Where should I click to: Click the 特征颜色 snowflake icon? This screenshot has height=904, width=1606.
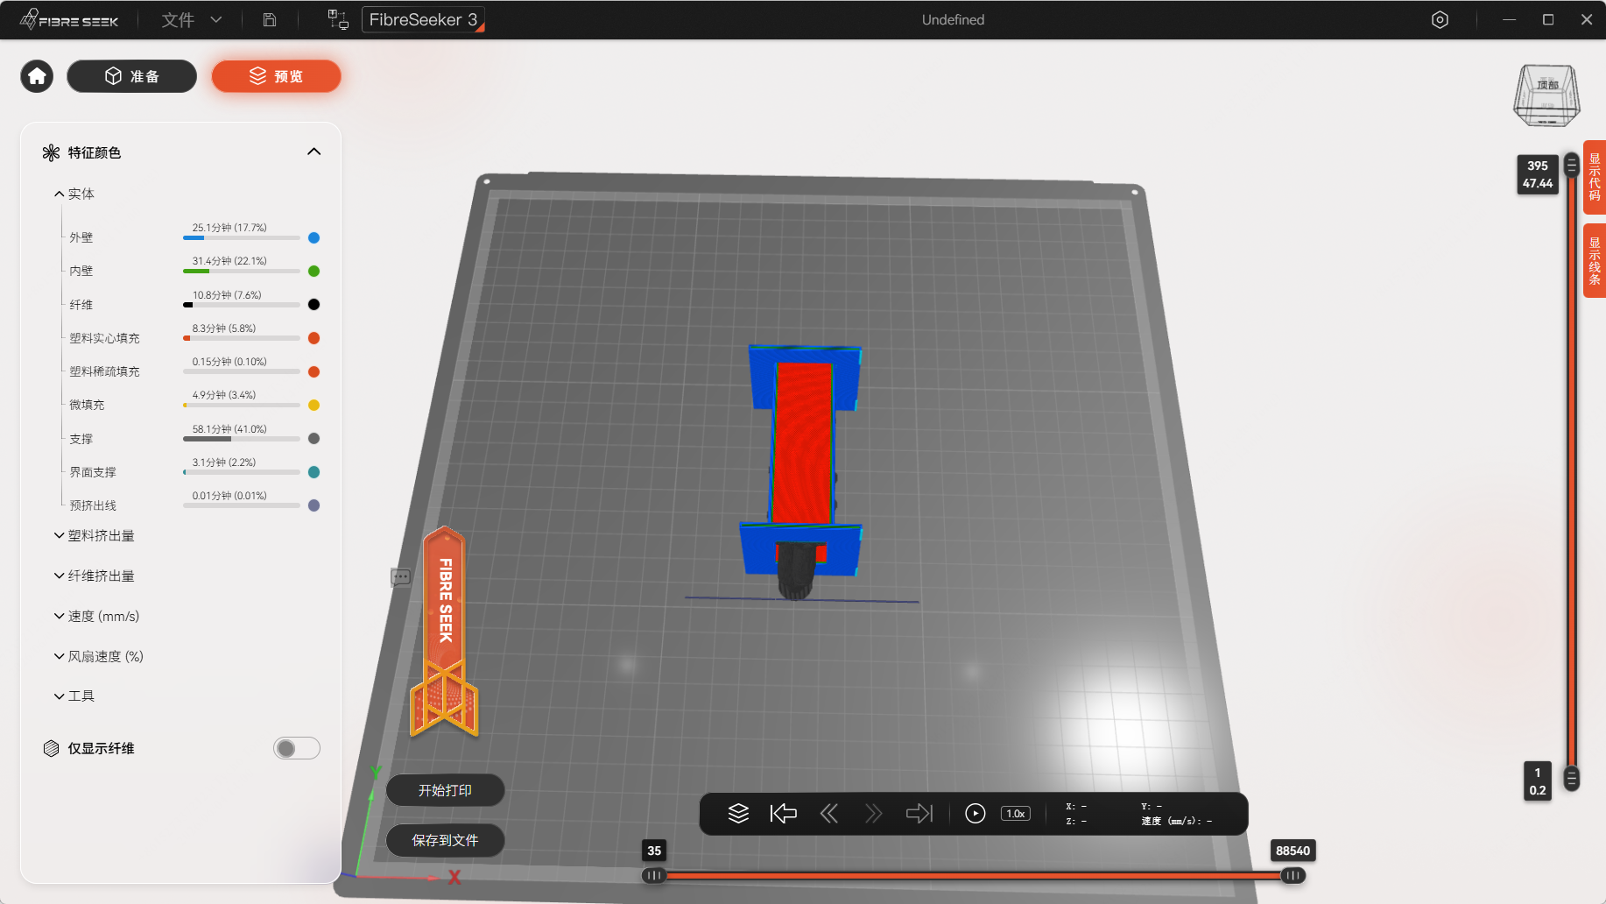[x=51, y=152]
